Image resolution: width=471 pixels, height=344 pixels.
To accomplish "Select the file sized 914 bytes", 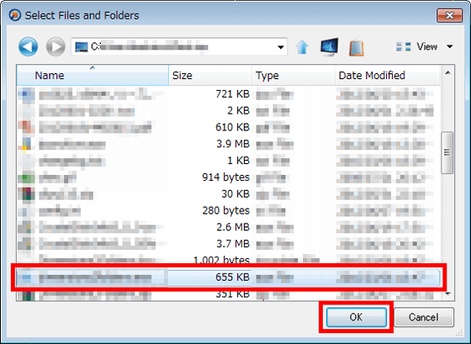I will pos(228,177).
